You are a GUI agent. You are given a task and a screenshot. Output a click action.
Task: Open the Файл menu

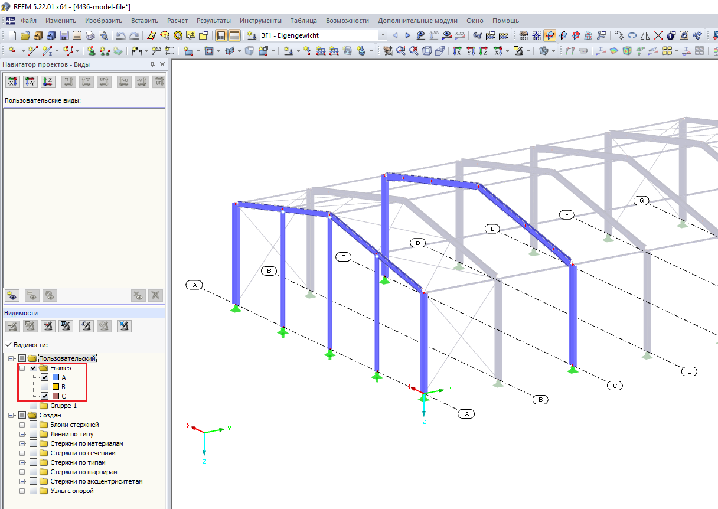pyautogui.click(x=28, y=21)
